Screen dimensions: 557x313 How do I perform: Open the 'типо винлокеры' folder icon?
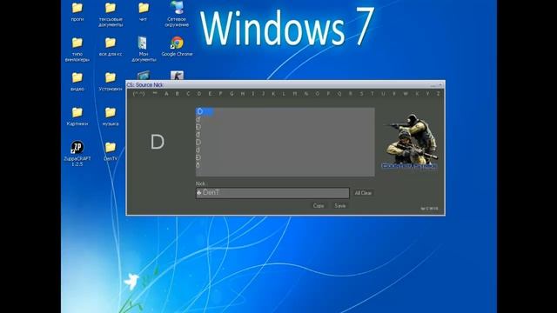point(77,50)
